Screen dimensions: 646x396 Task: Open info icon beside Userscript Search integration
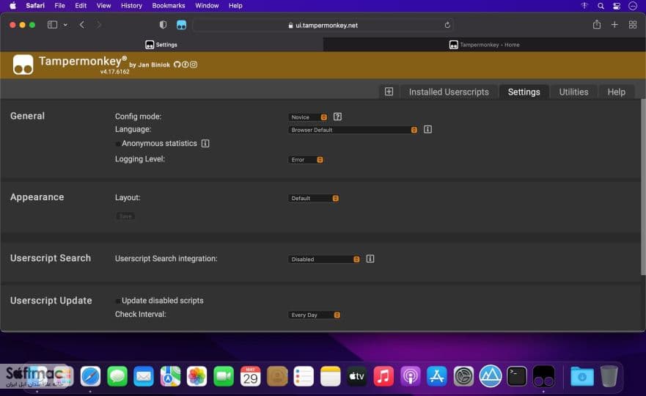coord(370,259)
